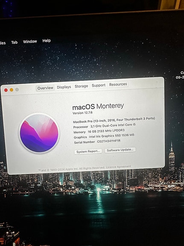Open the Tab menu in menu bar
The width and height of the screenshot is (184, 246).
[x=14, y=42]
